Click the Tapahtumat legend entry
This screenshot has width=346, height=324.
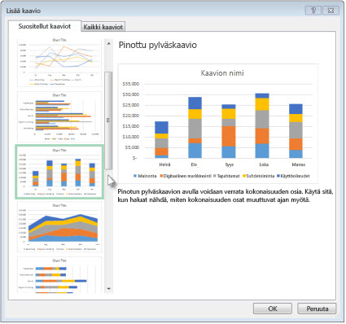(226, 176)
